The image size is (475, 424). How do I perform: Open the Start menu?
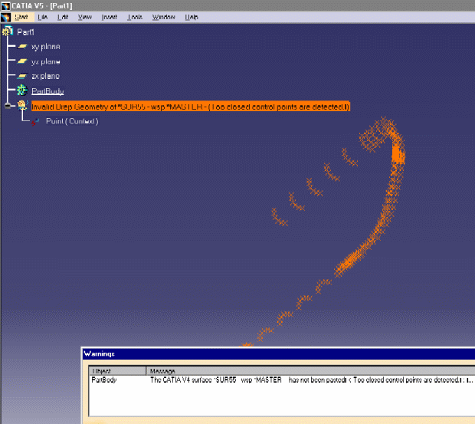point(22,17)
